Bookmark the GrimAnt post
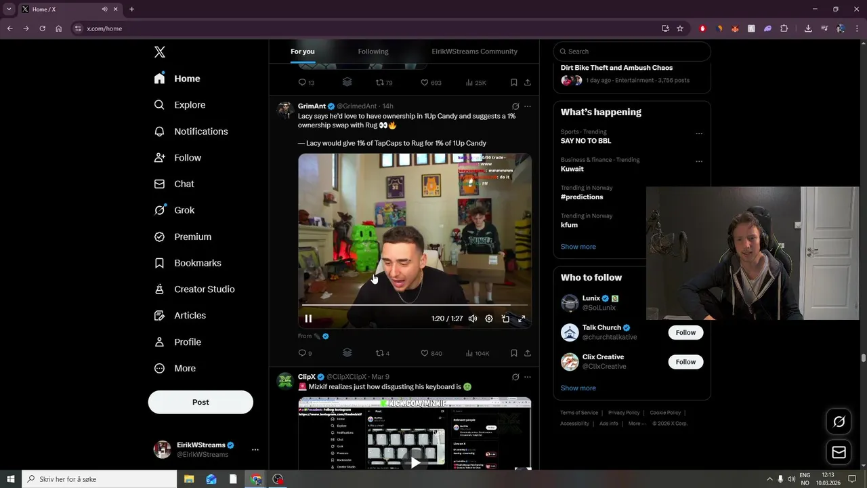This screenshot has height=488, width=867. (514, 353)
